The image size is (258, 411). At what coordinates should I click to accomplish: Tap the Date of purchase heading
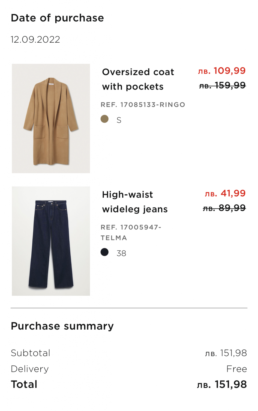click(57, 18)
